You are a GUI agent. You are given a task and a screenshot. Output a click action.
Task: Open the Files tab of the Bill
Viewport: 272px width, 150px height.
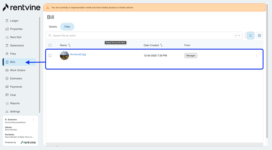(x=67, y=27)
